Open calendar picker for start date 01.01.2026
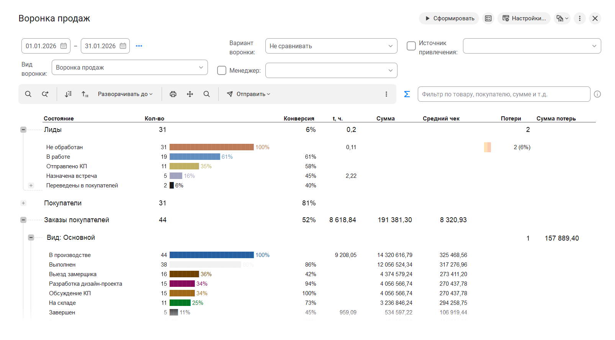615x340 pixels. pos(64,46)
